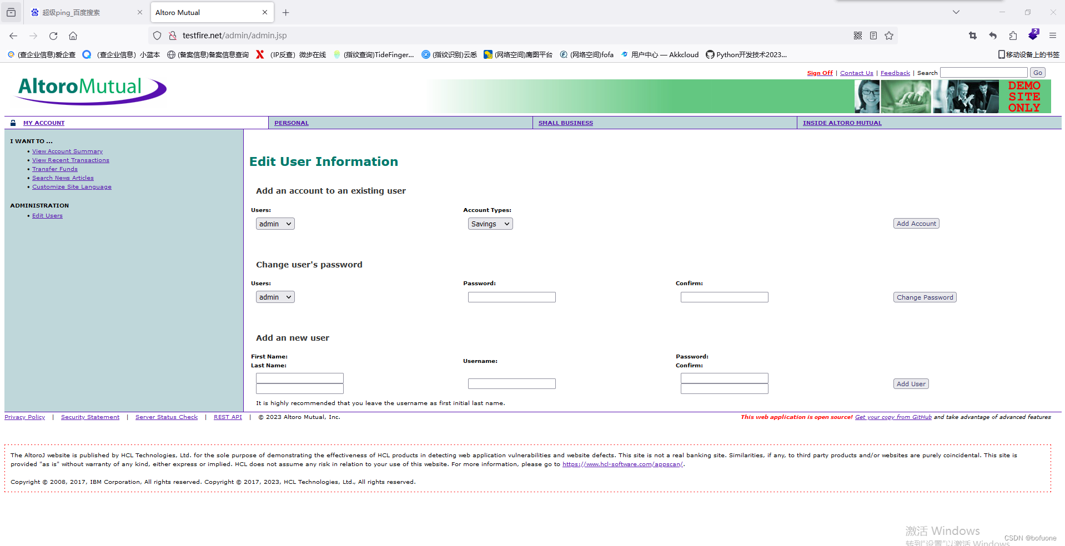This screenshot has height=546, width=1065.
Task: Click the Password field for change password
Action: [511, 297]
